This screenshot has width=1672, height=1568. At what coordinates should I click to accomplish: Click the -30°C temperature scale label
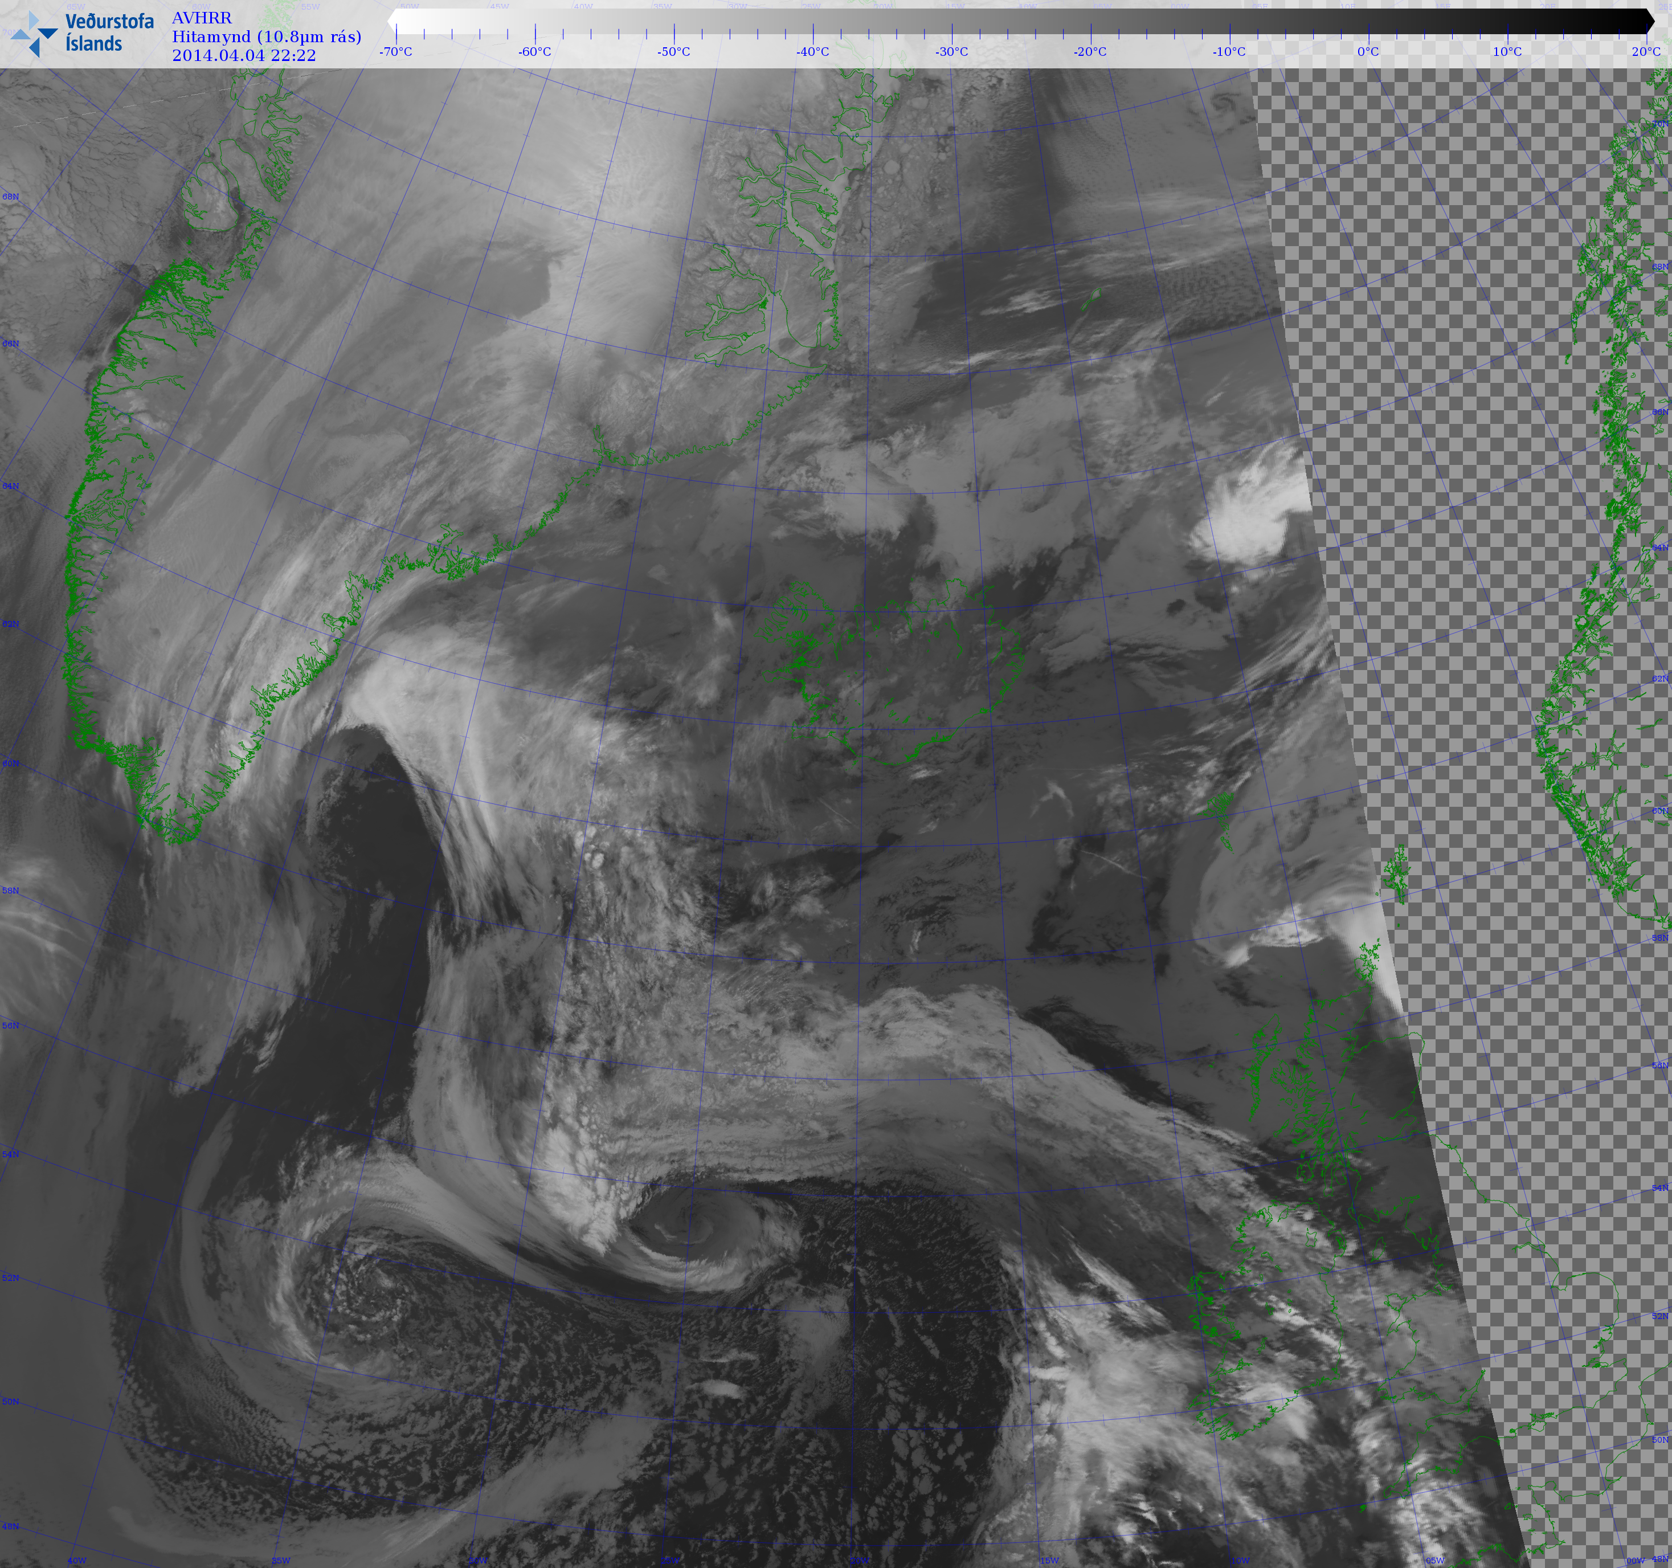(951, 51)
